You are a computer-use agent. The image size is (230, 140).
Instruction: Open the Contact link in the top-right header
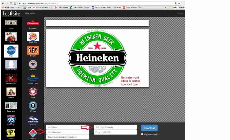[180, 13]
